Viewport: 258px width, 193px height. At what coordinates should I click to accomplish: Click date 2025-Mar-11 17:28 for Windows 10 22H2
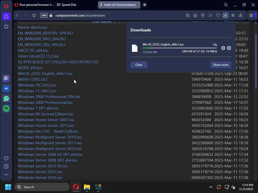231,85
